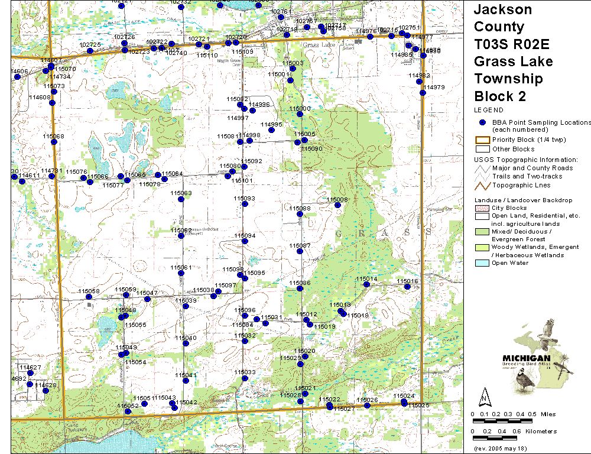Click the City Blocks legend swatch
The width and height of the screenshot is (591, 454).
coord(482,208)
